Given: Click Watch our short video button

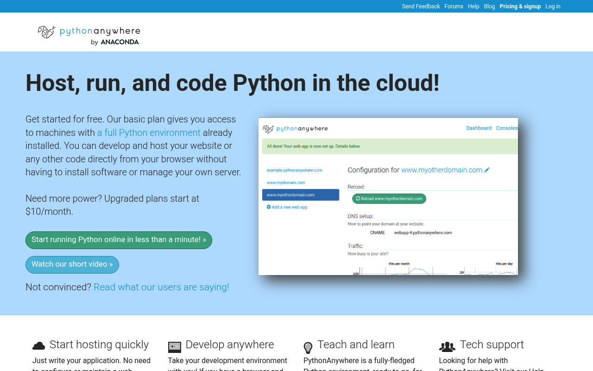Looking at the screenshot, I should pos(72,265).
